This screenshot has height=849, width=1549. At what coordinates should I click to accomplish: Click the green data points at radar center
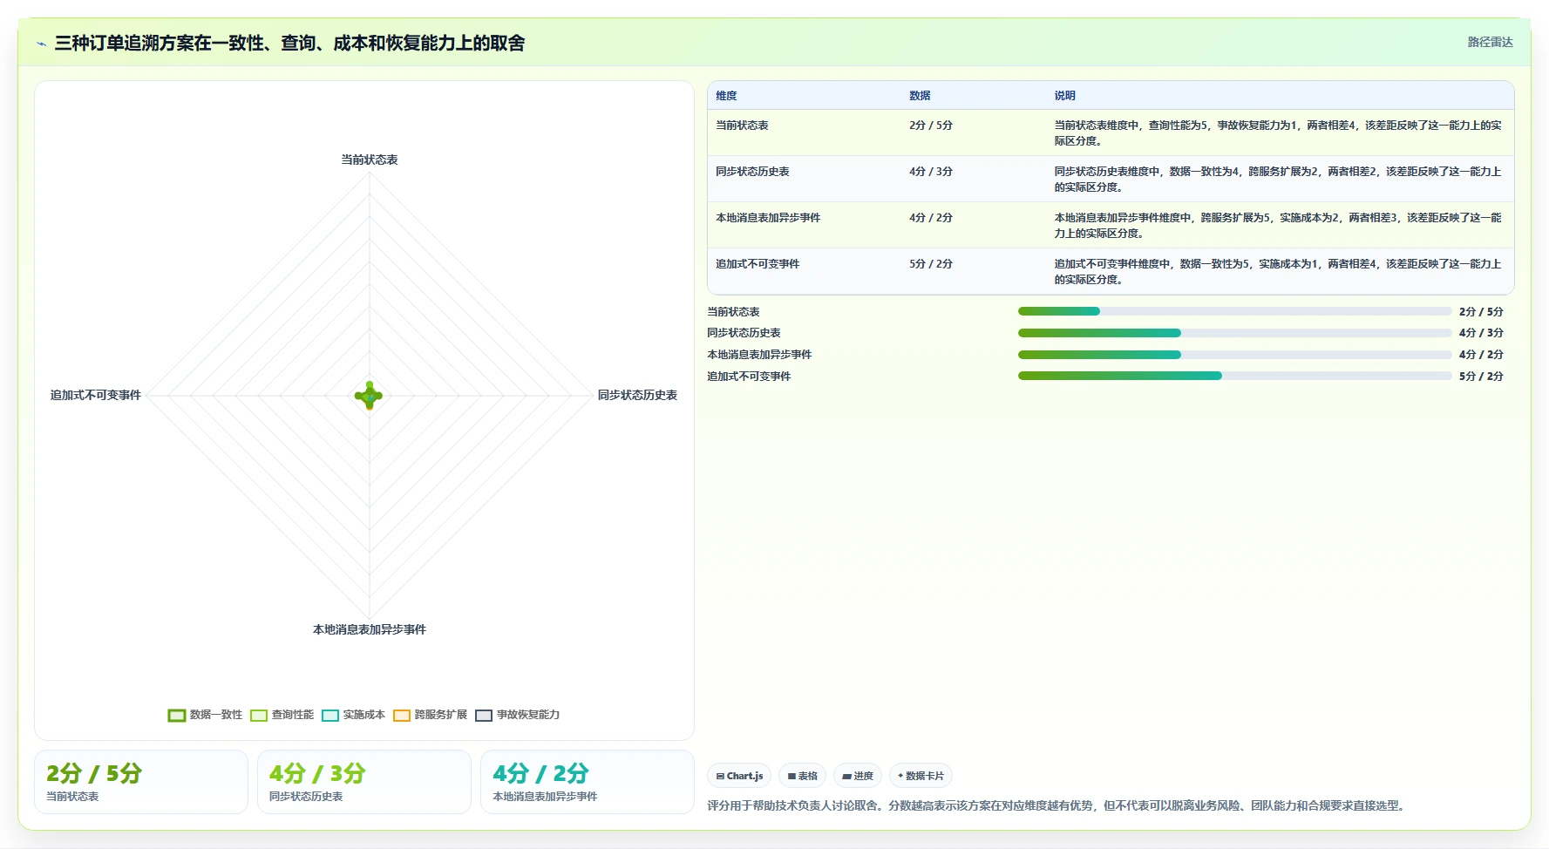[x=369, y=396]
